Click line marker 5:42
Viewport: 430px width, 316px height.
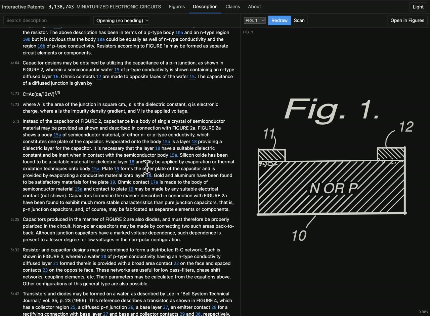click(x=15, y=294)
